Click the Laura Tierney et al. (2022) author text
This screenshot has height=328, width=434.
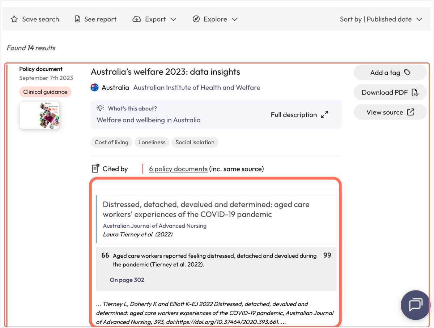(x=138, y=235)
